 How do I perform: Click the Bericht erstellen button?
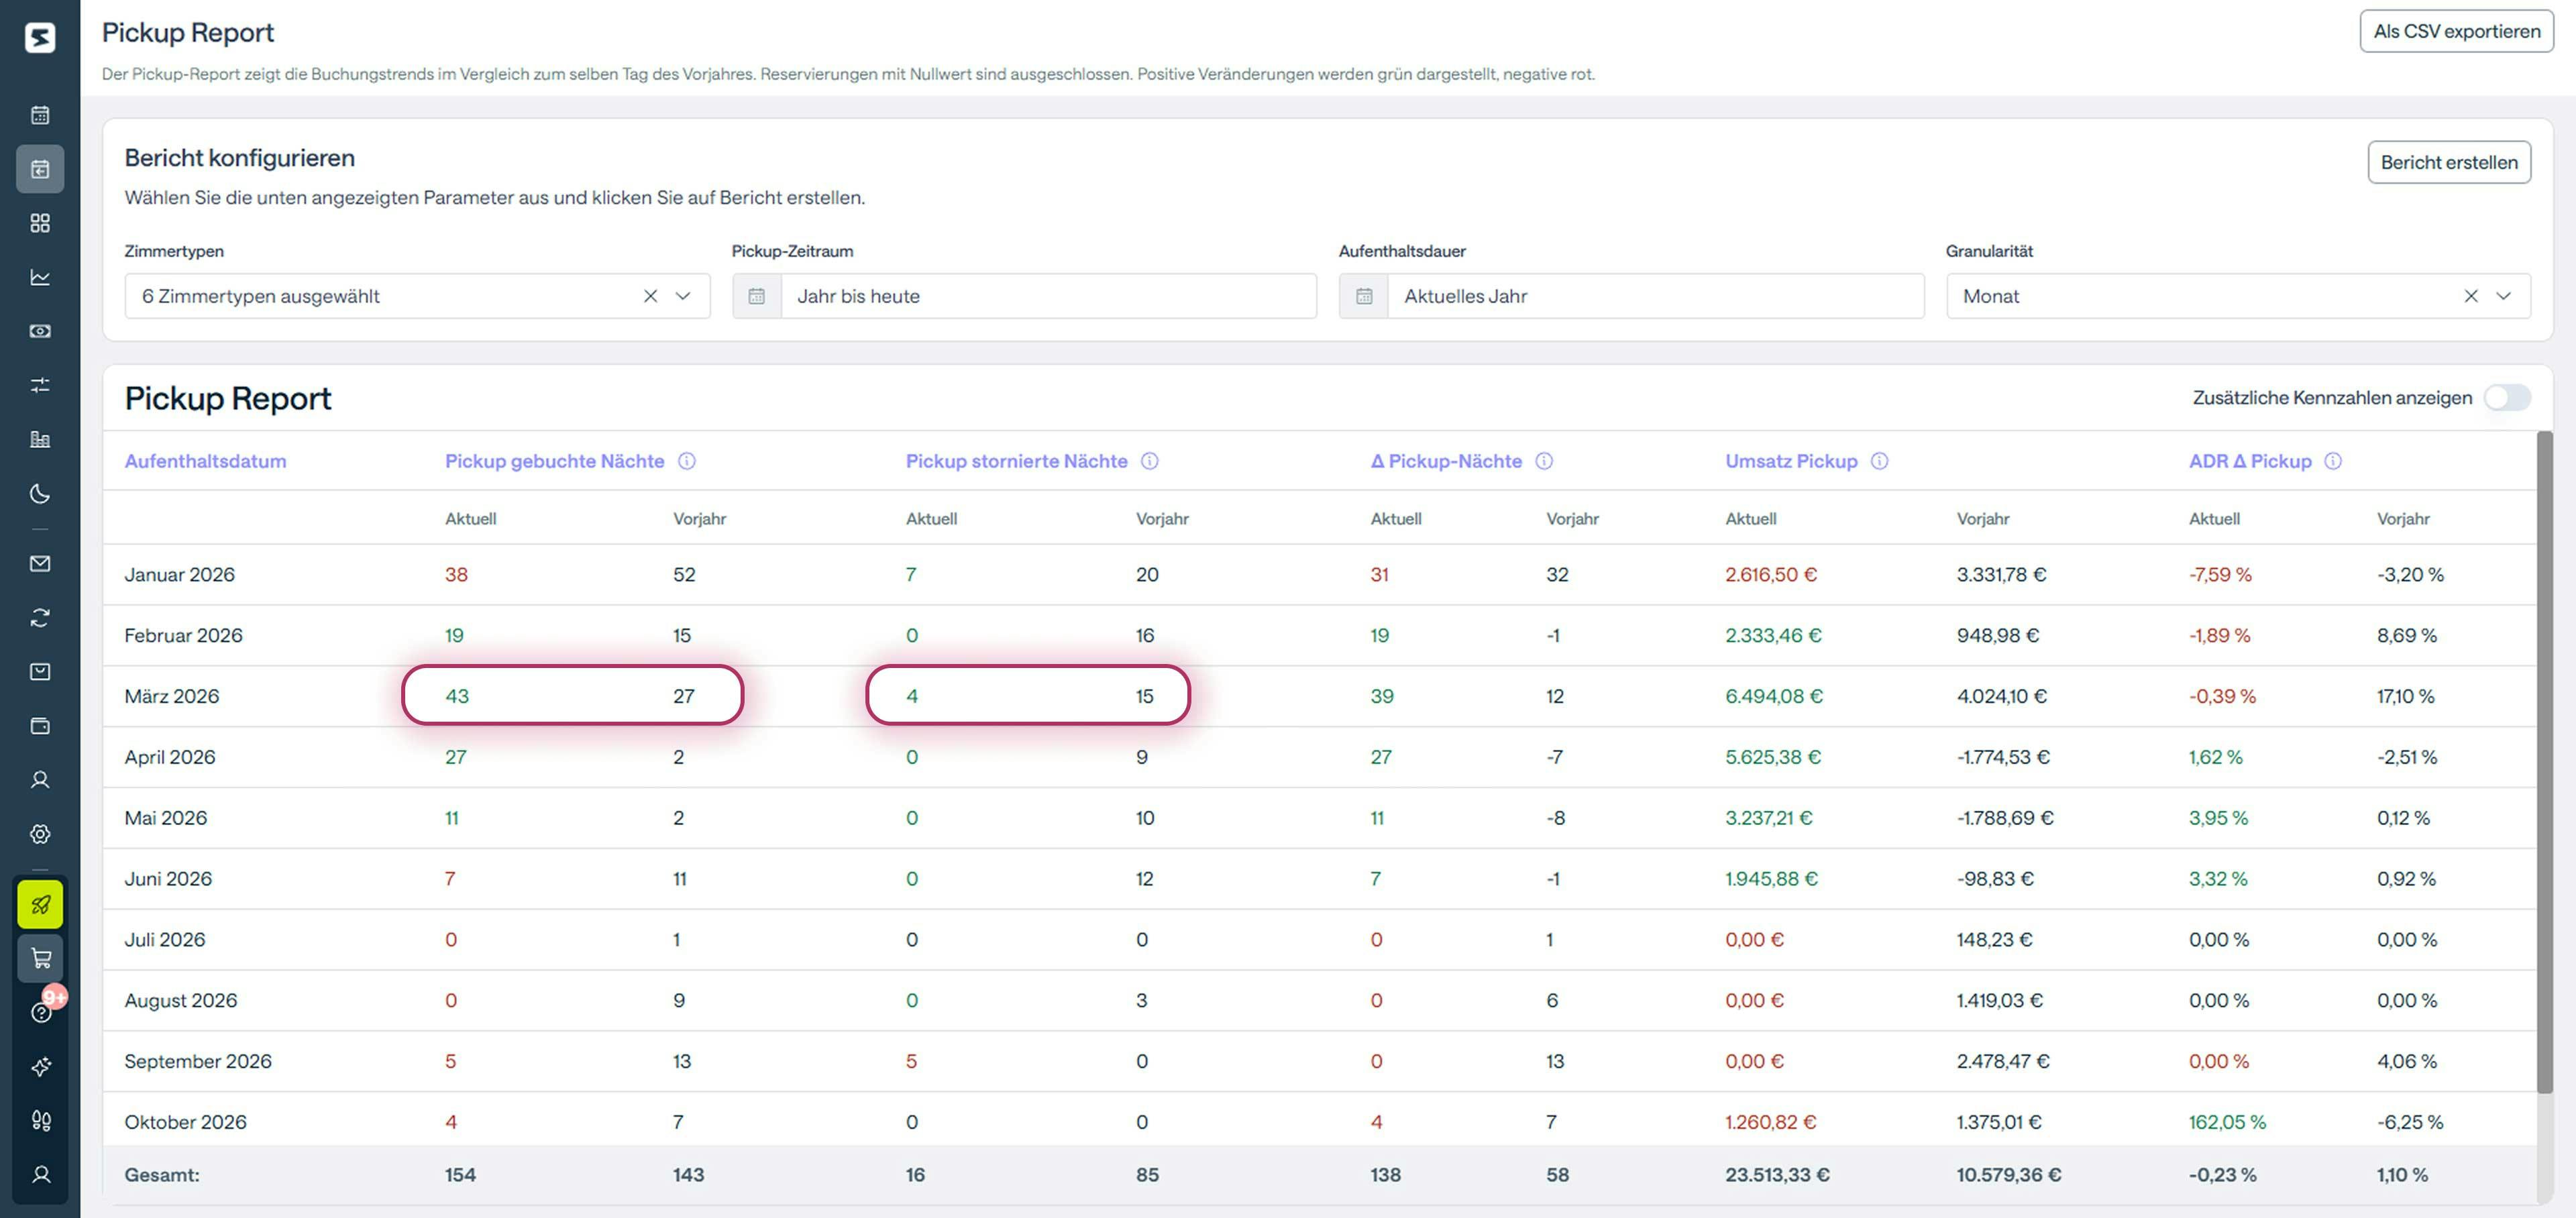click(x=2449, y=162)
